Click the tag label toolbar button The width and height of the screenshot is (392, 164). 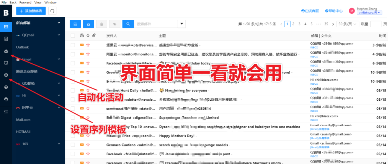pyautogui.click(x=115, y=24)
